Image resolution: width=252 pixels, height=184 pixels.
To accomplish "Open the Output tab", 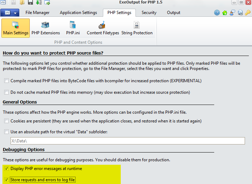I will pos(174,13).
